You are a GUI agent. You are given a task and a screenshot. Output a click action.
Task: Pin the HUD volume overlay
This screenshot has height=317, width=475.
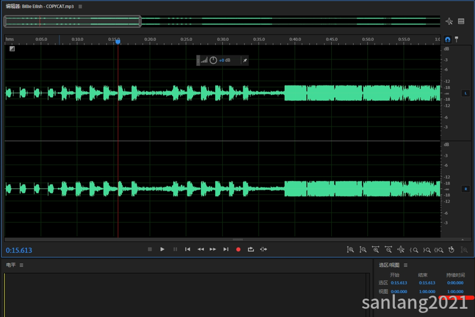point(245,60)
